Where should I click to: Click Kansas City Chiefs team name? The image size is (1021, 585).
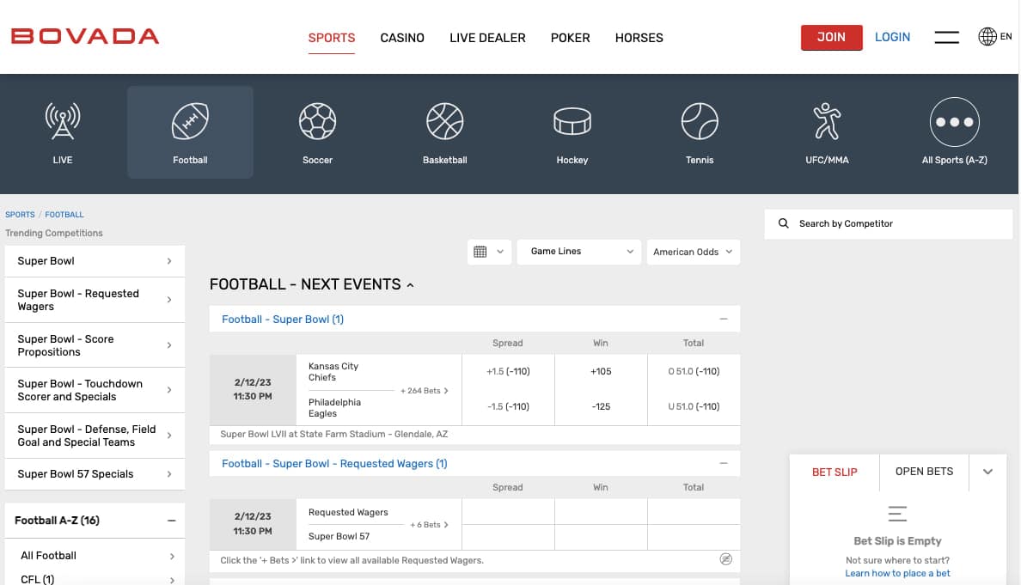click(333, 372)
